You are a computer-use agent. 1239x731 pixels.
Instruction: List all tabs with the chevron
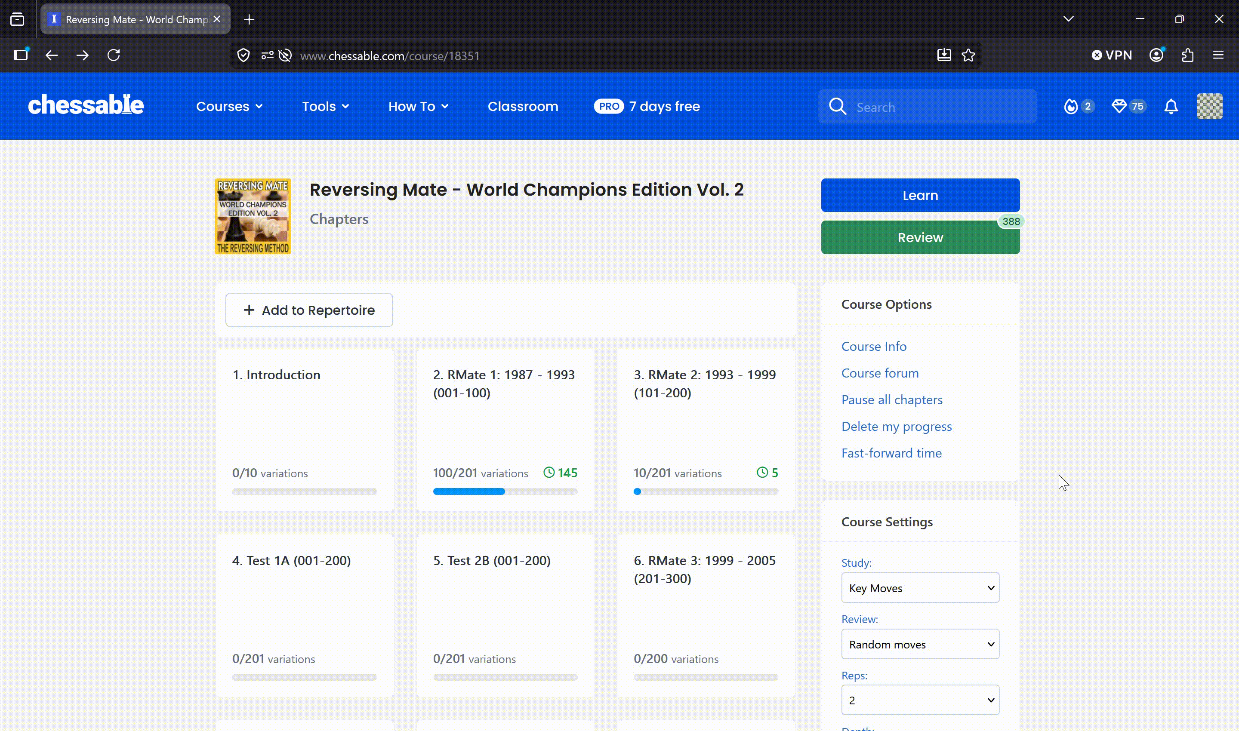click(x=1069, y=19)
